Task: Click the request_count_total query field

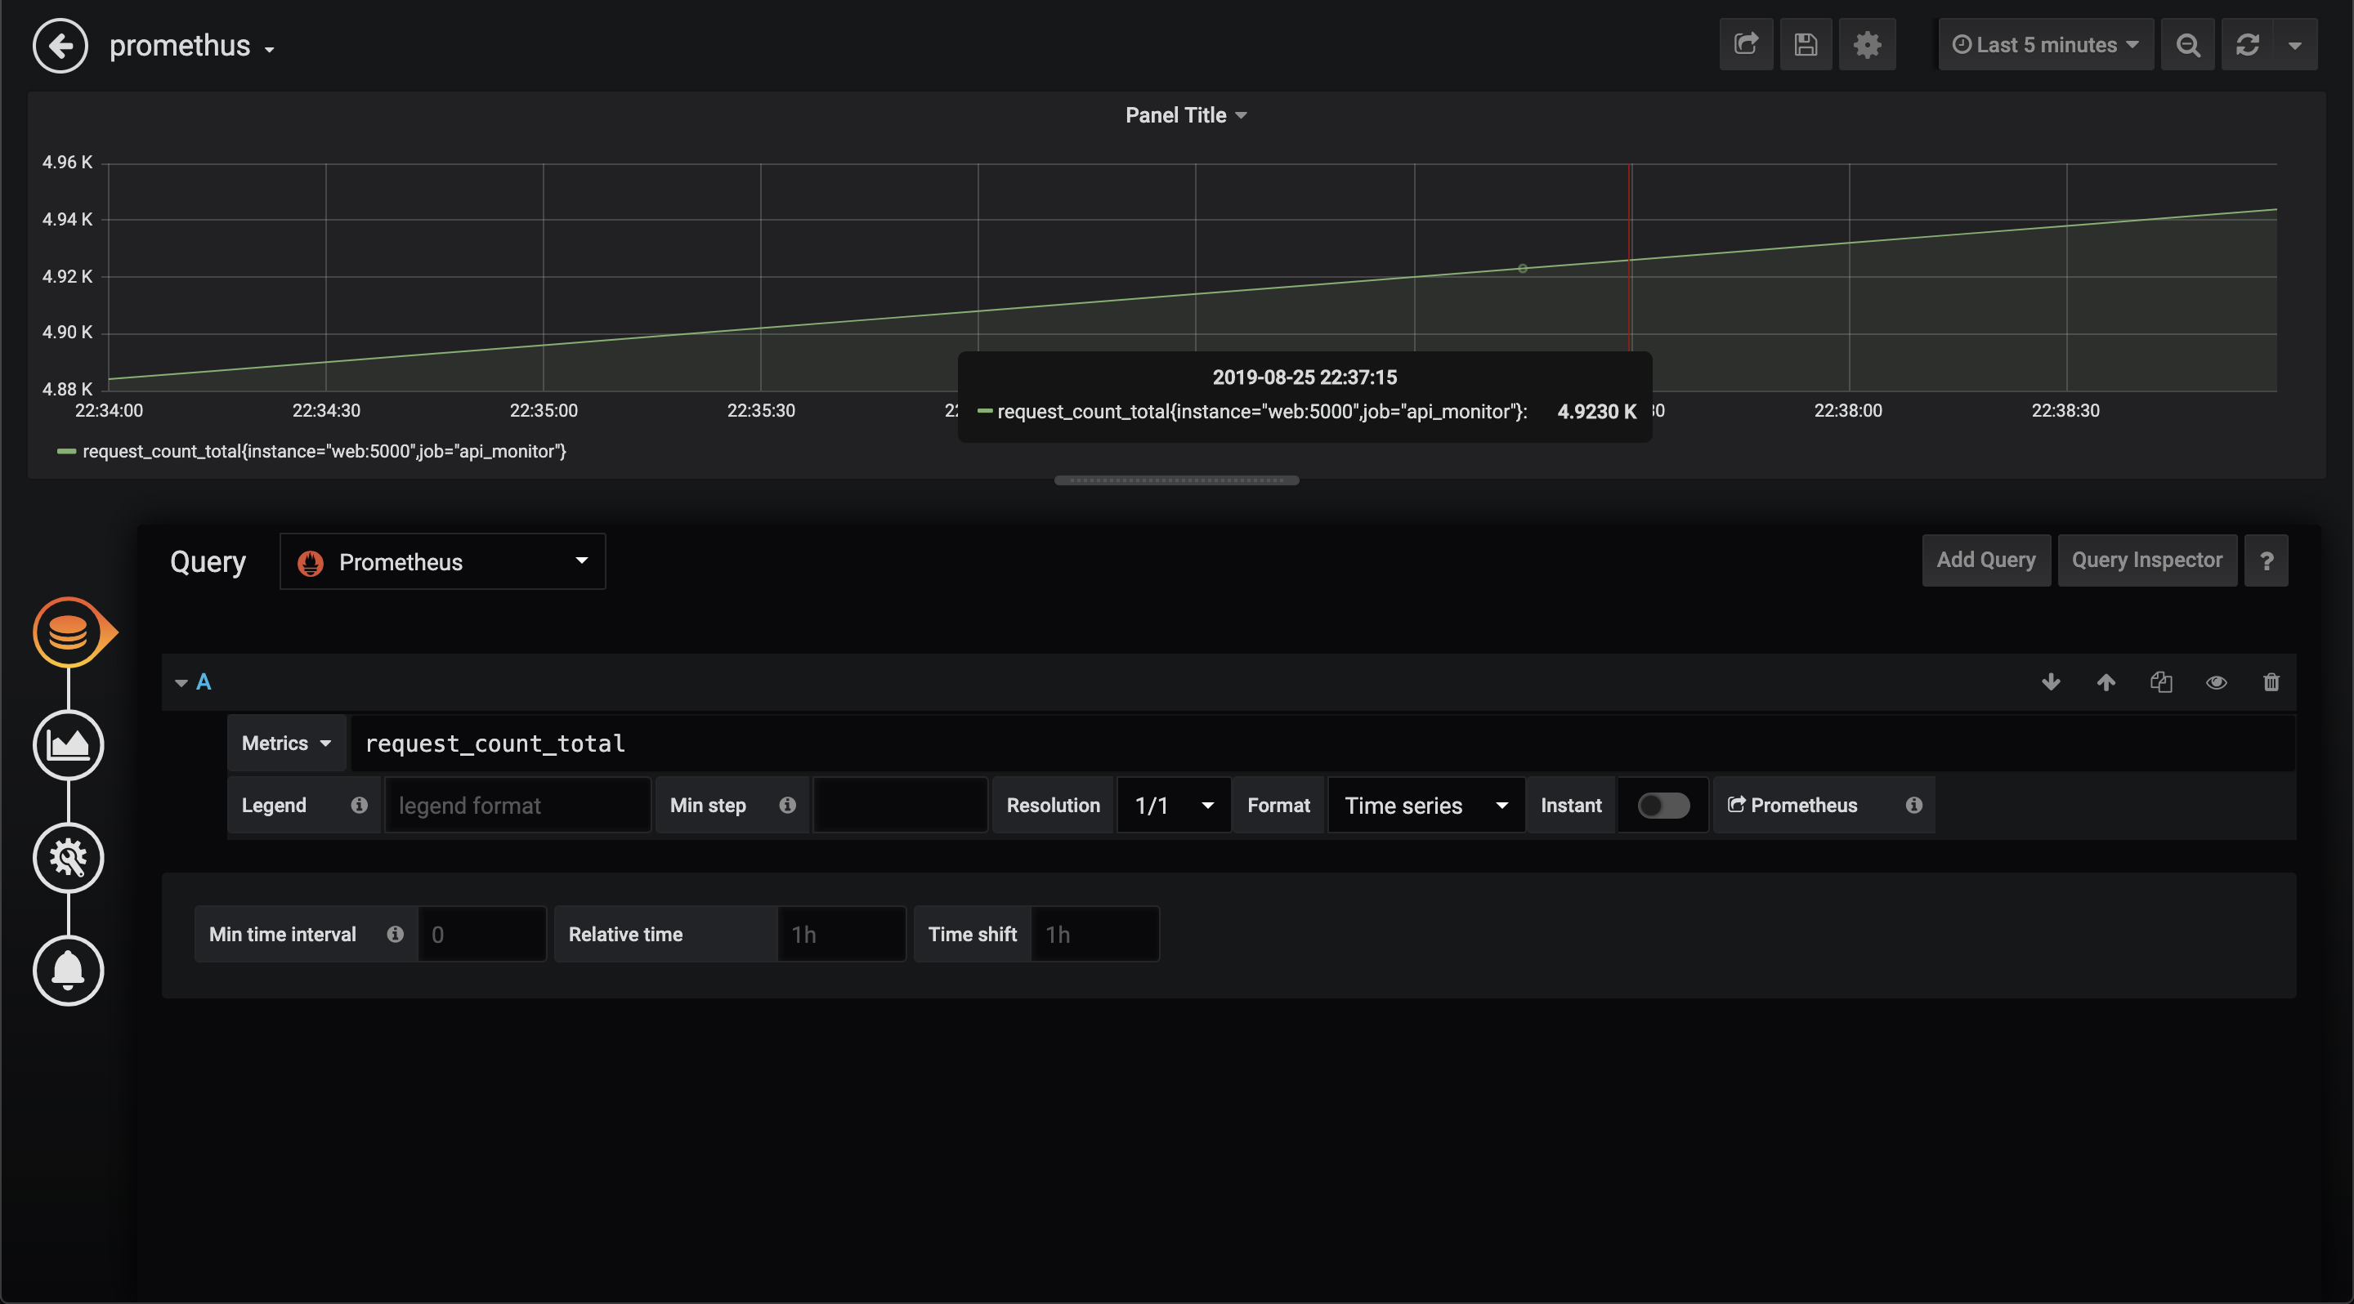Action: [1322, 744]
